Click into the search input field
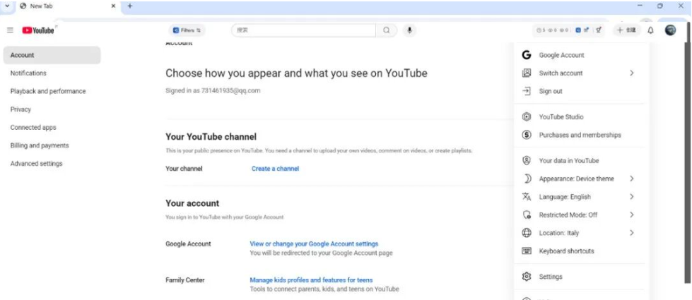 [x=304, y=30]
